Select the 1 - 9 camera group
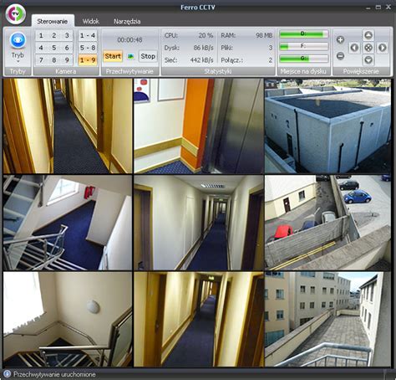The height and width of the screenshot is (380, 396). [x=88, y=59]
